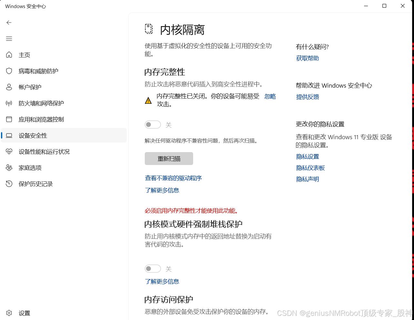
Task: Open the 隐私声明 link
Action: coord(308,179)
